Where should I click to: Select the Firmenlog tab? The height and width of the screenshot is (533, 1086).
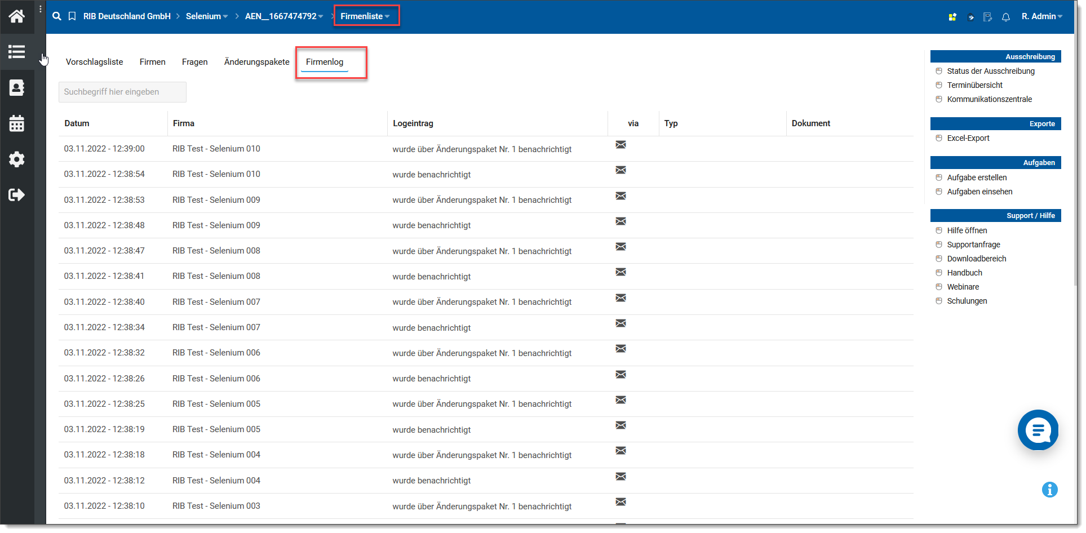[x=325, y=62]
